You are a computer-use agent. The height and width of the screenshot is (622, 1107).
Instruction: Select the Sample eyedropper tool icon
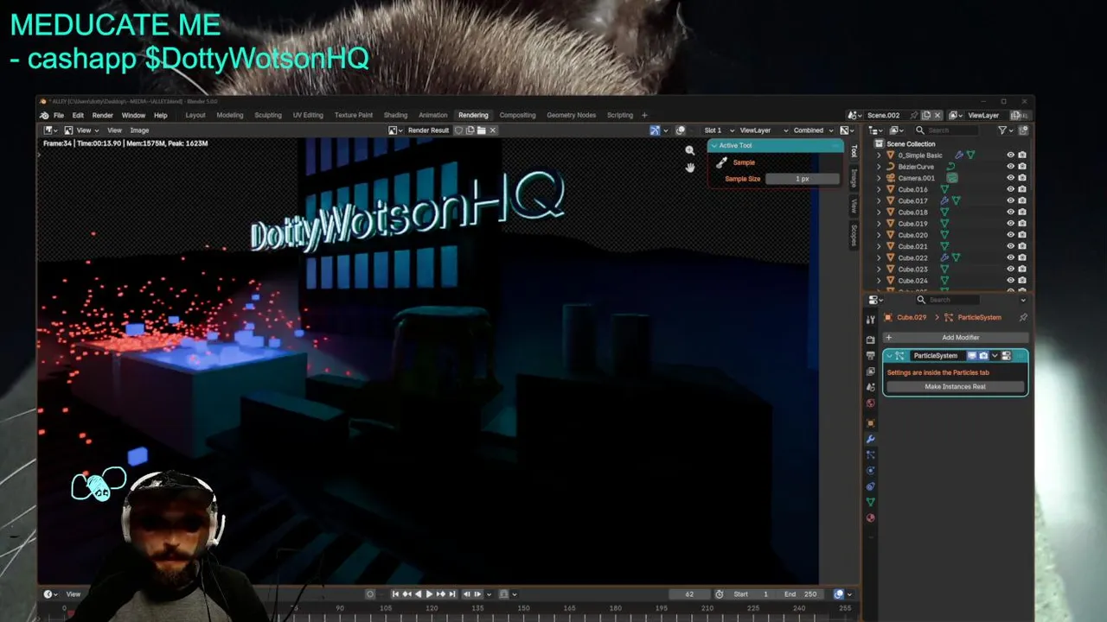tap(721, 162)
